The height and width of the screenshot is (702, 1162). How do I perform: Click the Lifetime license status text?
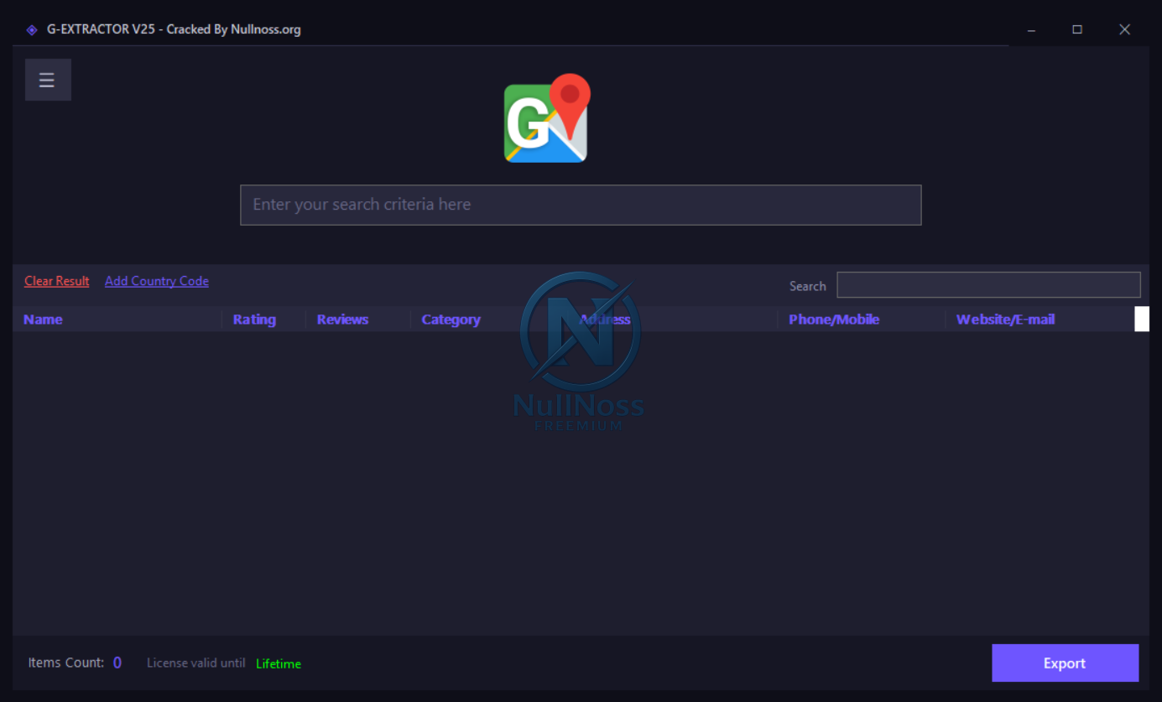tap(279, 663)
